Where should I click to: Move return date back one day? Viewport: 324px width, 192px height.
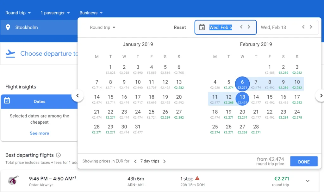click(303, 27)
